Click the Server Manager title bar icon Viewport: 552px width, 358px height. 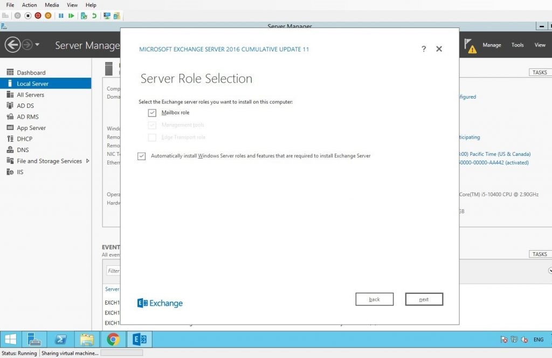click(4, 26)
